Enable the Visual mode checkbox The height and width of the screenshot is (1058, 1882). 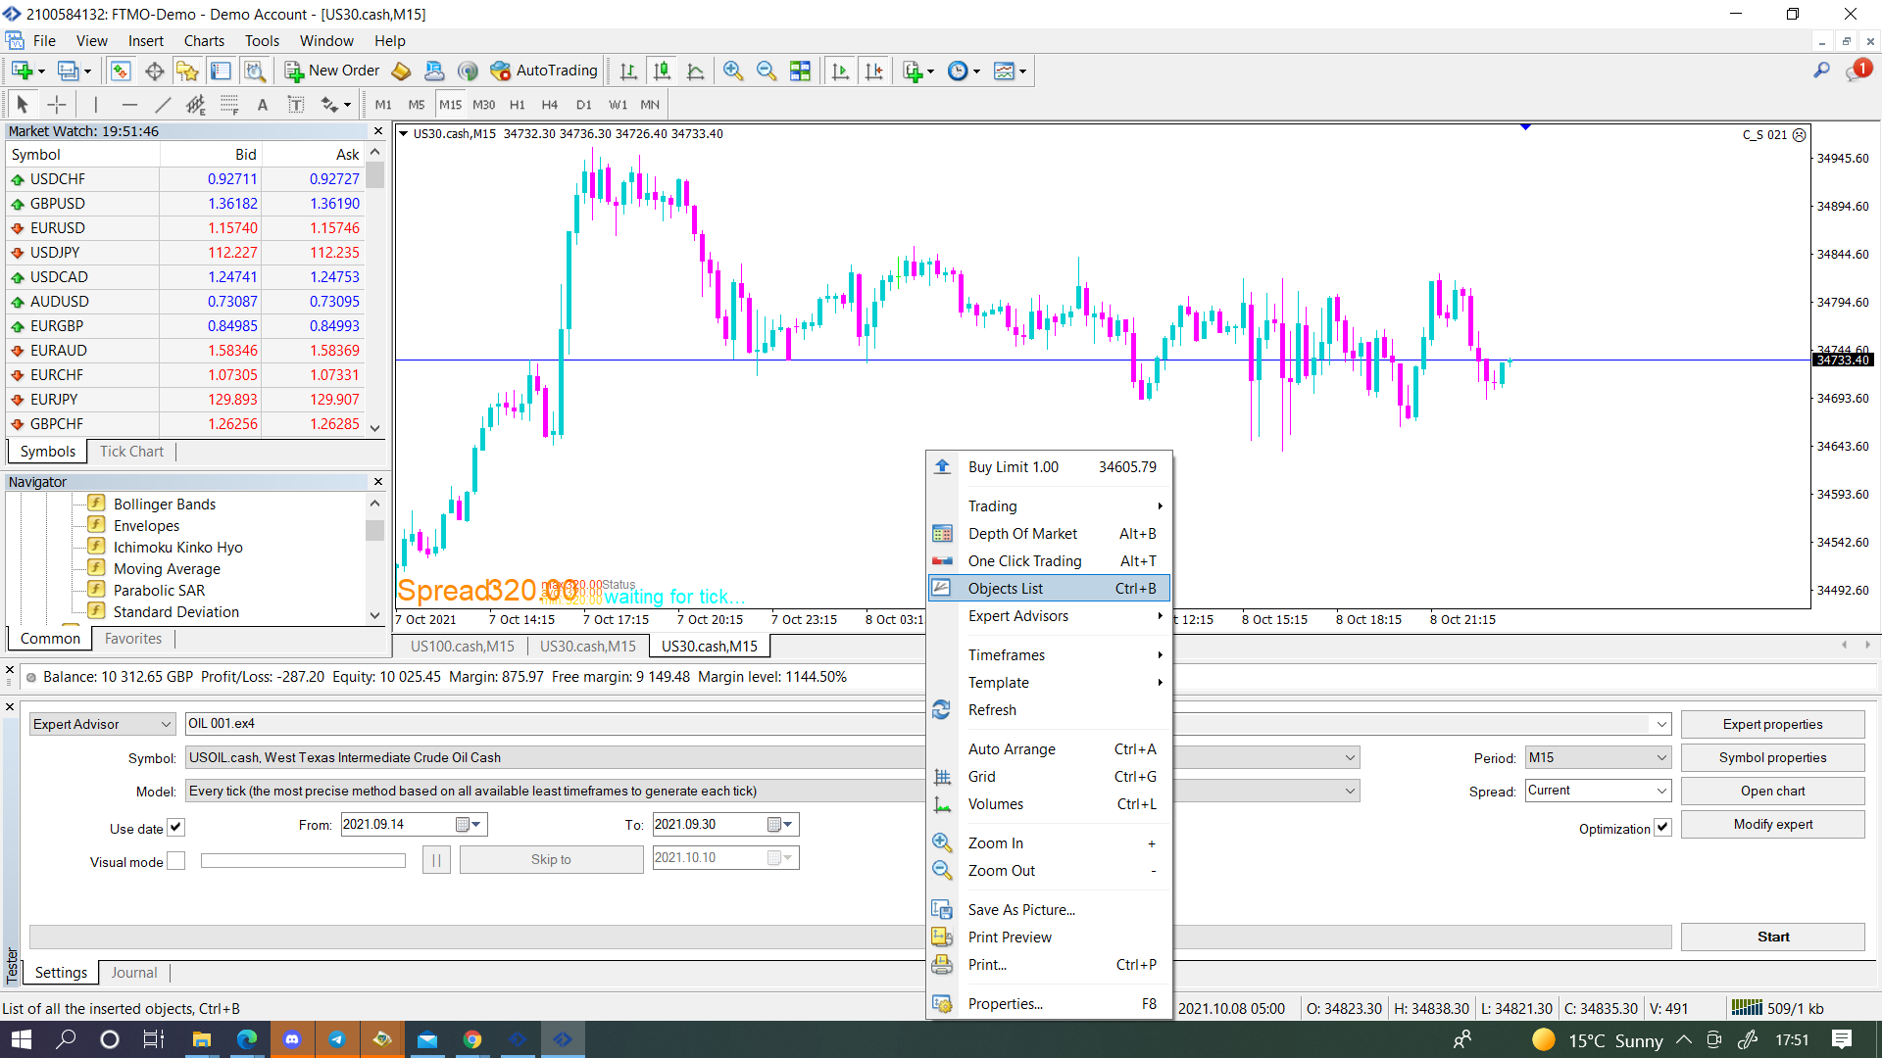pyautogui.click(x=175, y=860)
